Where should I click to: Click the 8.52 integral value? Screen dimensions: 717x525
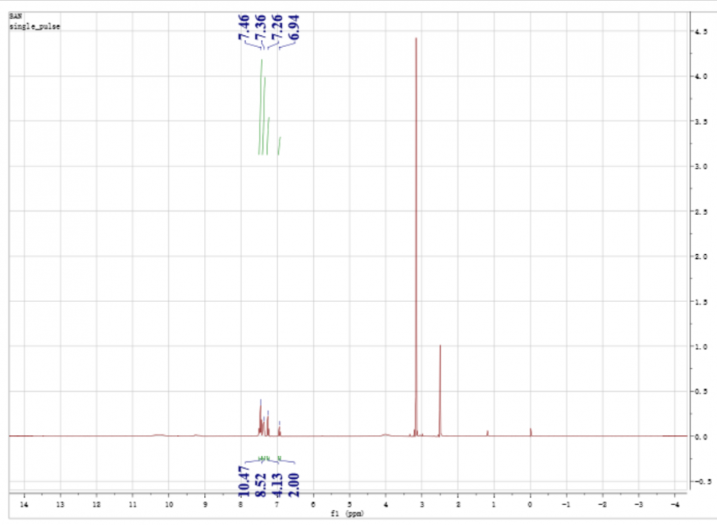[261, 485]
